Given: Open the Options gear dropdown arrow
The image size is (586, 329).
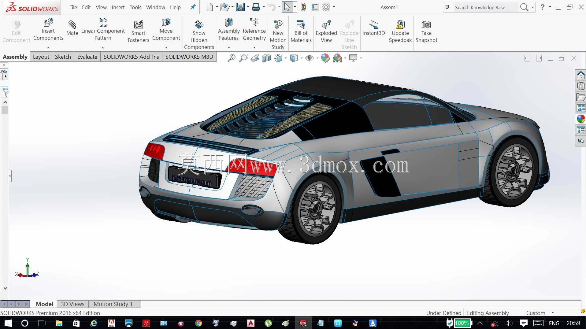Looking at the screenshot, I should coord(334,7).
